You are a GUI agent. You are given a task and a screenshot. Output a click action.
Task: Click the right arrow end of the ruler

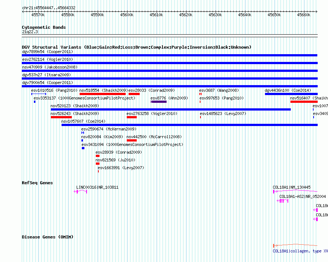coord(317,12)
